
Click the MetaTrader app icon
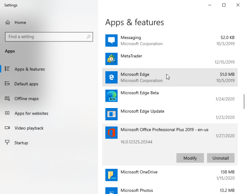[x=111, y=59]
